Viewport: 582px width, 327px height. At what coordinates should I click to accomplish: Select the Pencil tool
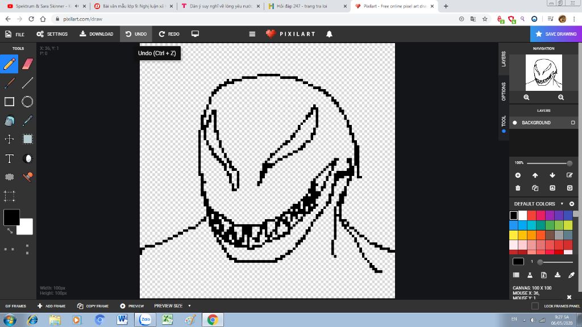point(9,64)
